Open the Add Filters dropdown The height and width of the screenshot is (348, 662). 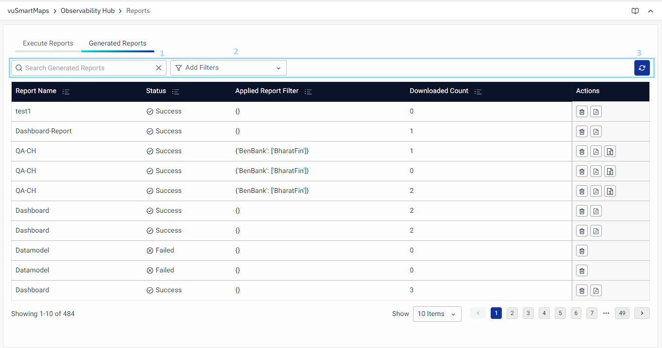pyautogui.click(x=228, y=68)
